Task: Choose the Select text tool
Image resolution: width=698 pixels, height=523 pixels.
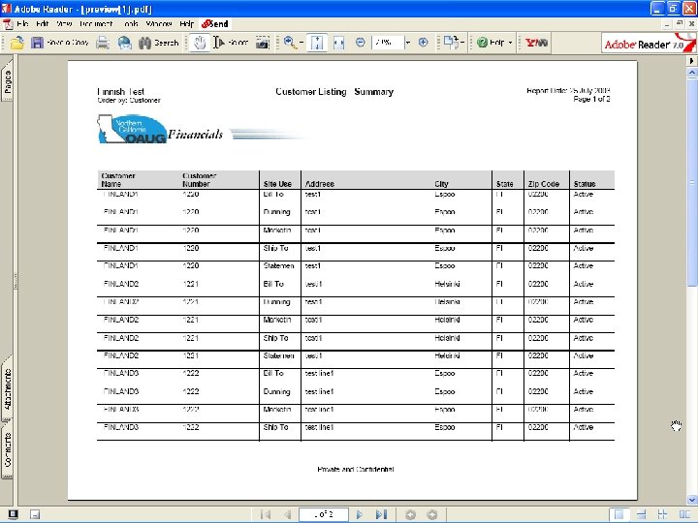Action: pos(231,43)
